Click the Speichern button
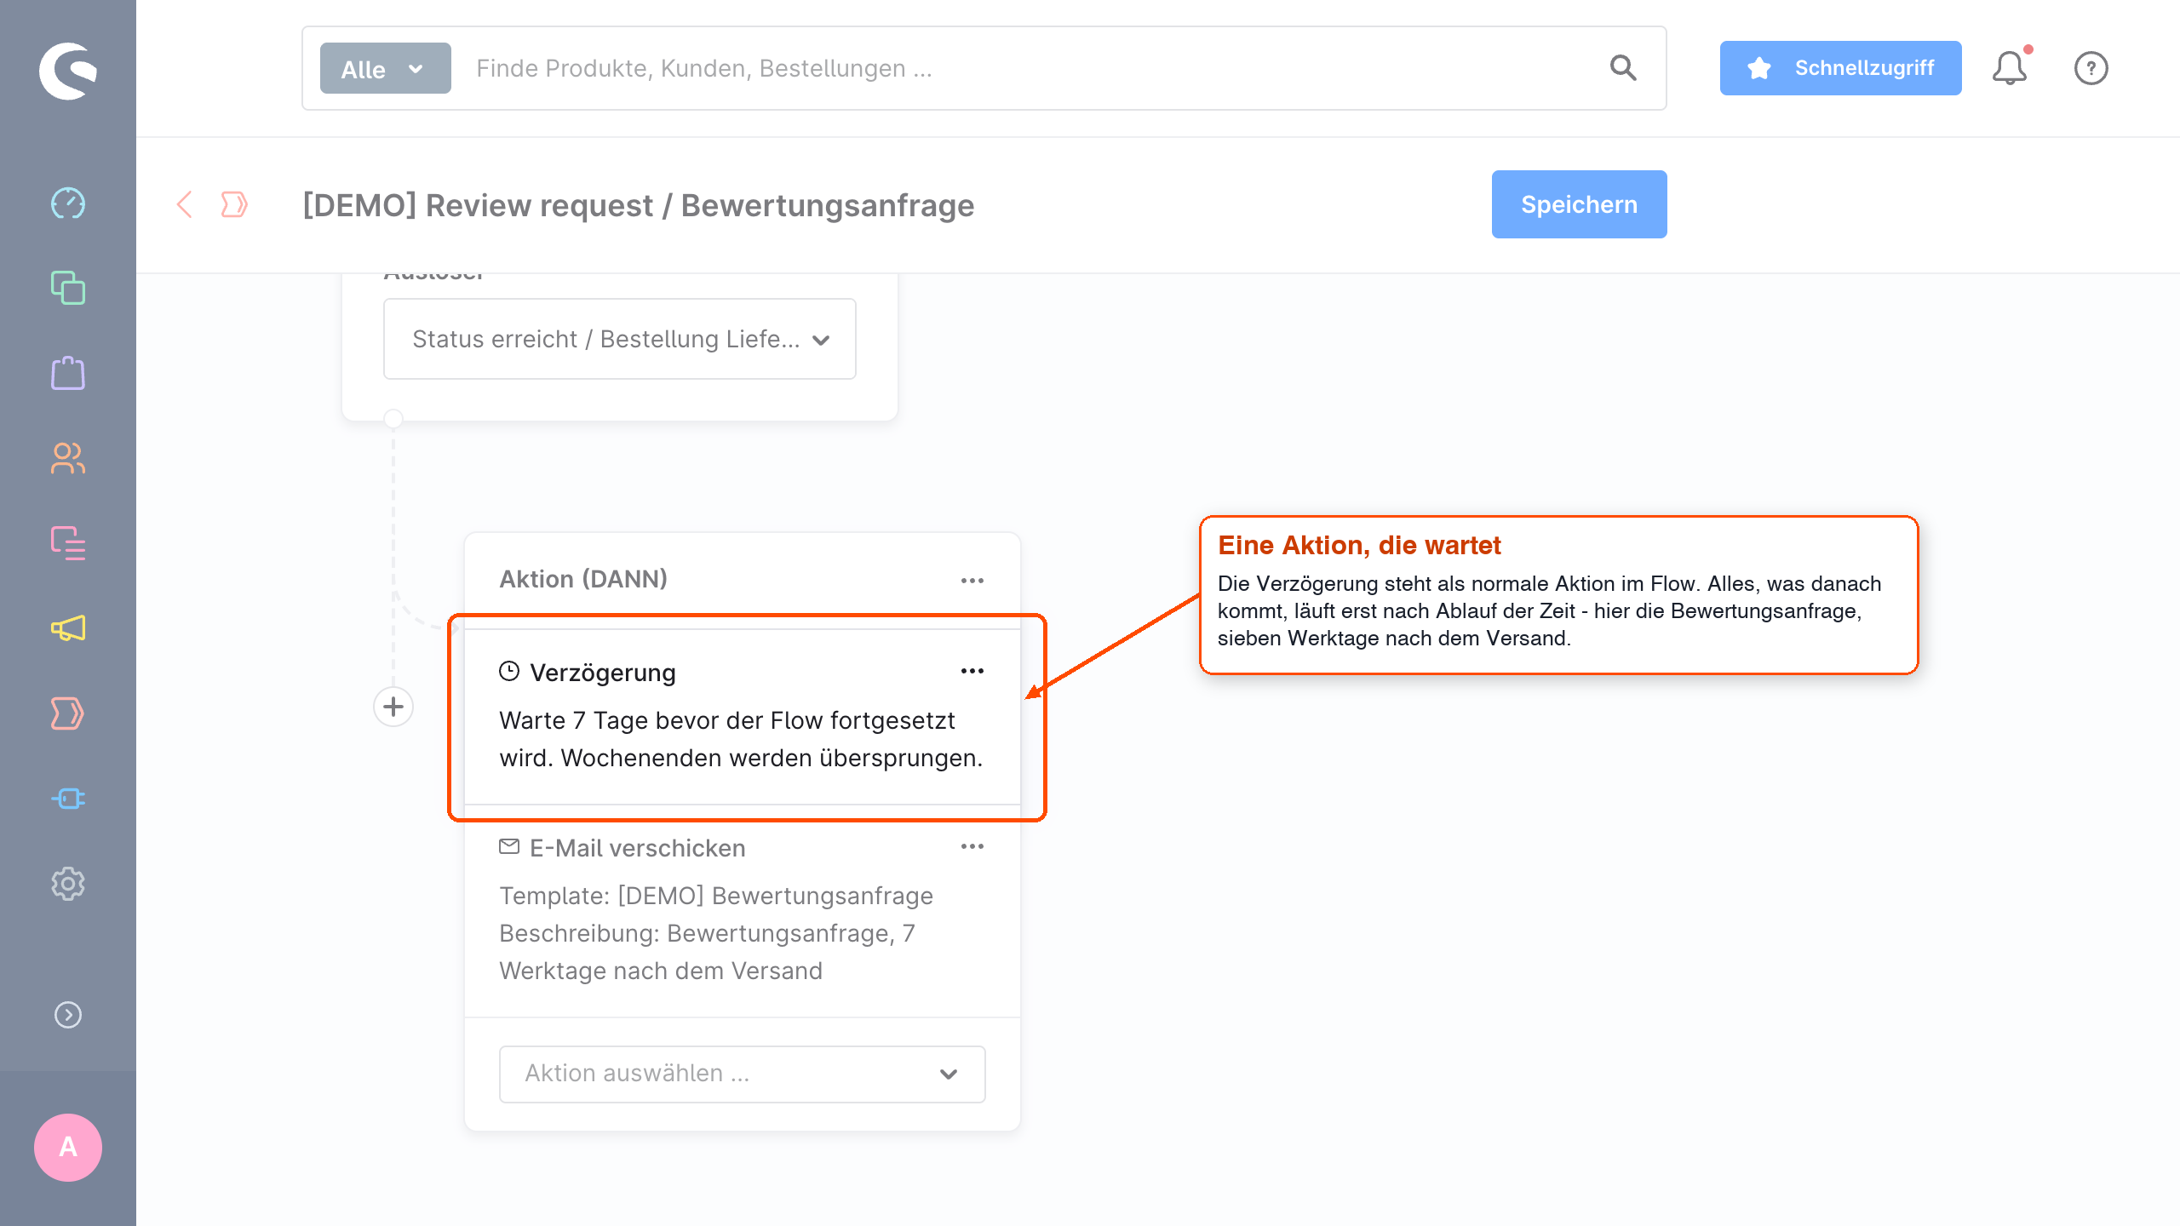The image size is (2180, 1226). 1580,204
